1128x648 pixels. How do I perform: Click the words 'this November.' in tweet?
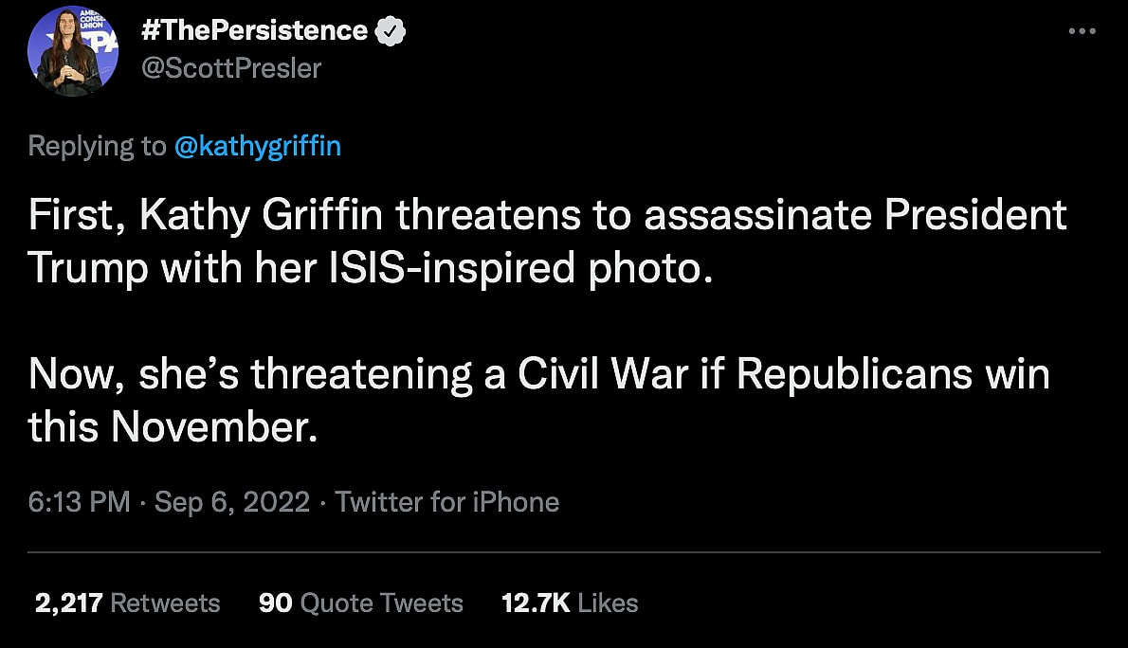(171, 429)
